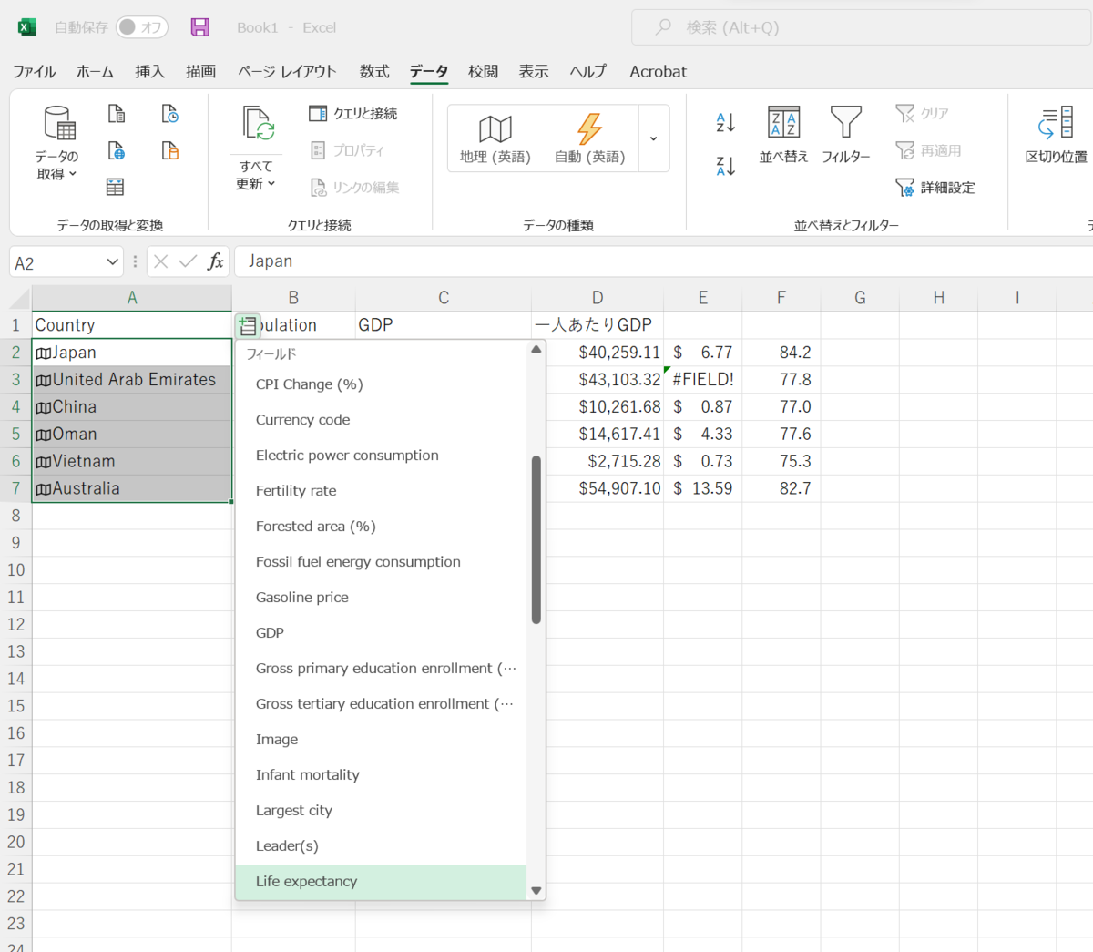This screenshot has height=952, width=1093.
Task: Switch to the 挿入 tab
Action: [149, 71]
